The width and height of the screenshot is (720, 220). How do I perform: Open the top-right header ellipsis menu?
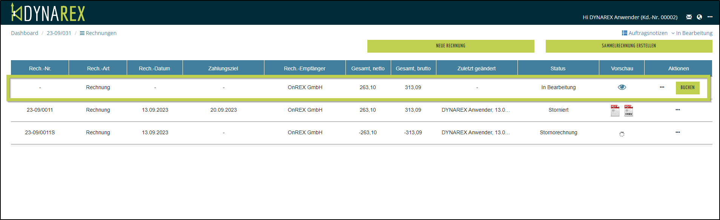pos(710,17)
